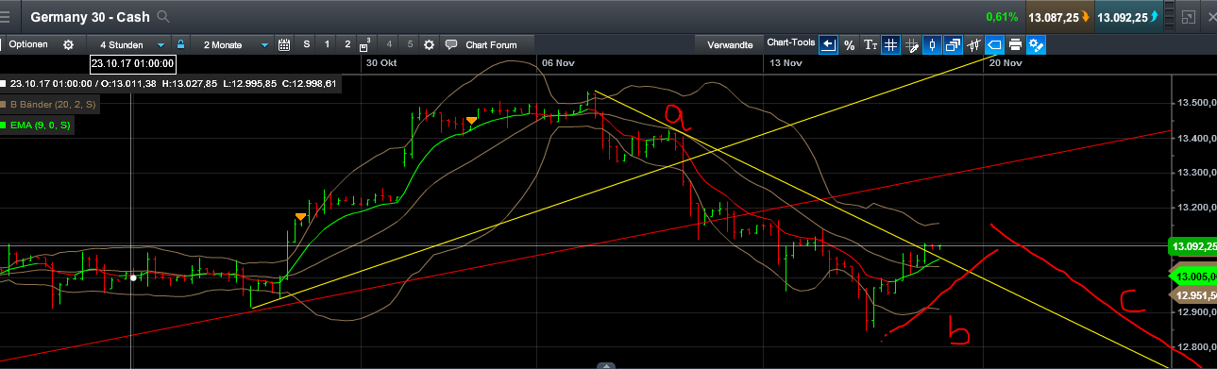
Task: Click the stacked panel grip beside prices
Action: click(x=1170, y=17)
